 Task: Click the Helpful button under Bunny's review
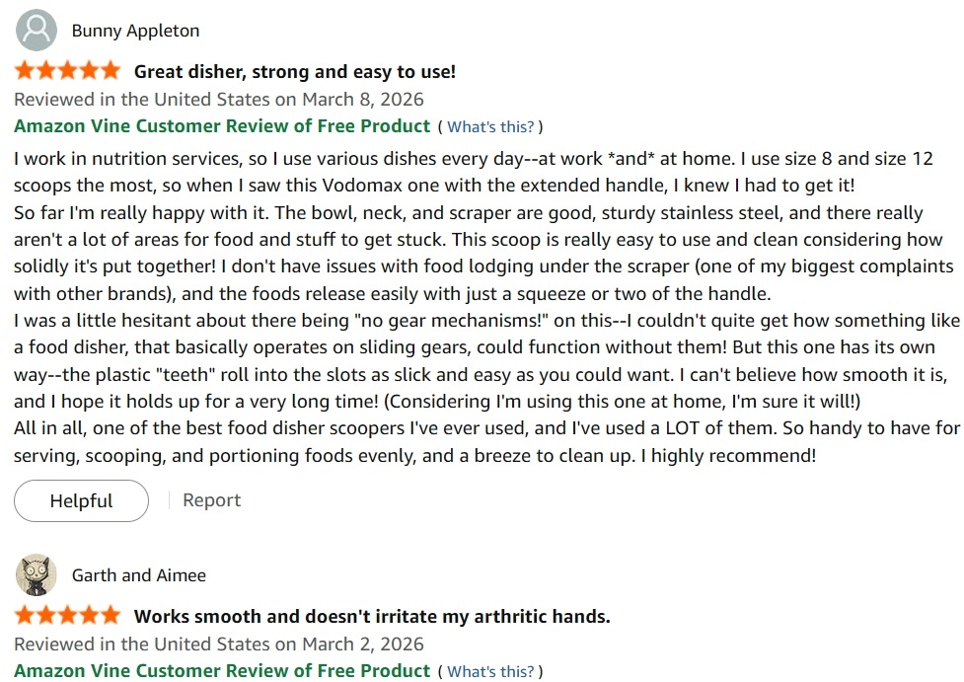[81, 500]
